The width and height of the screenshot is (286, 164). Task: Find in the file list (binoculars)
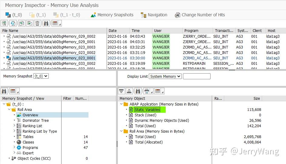pos(46,23)
